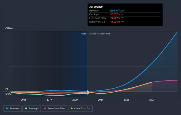Select the 2022 year on the x-axis
The height and width of the screenshot is (115, 181).
tap(126, 99)
